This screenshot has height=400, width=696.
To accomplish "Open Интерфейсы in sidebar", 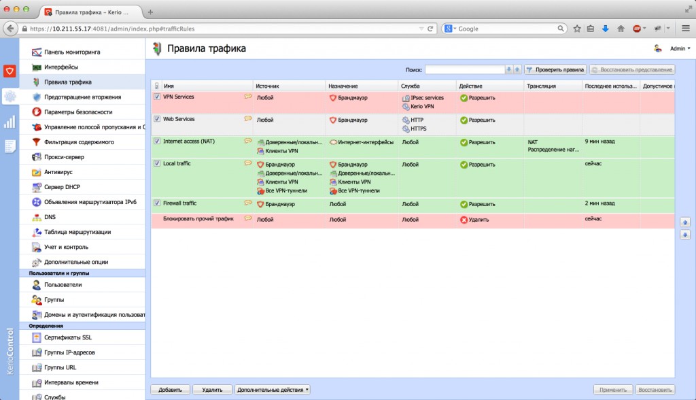I will 82,67.
